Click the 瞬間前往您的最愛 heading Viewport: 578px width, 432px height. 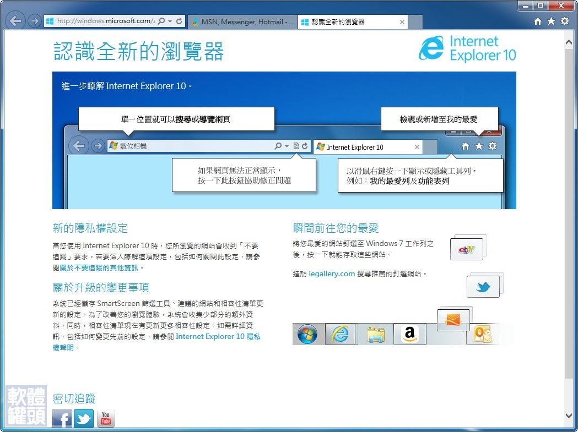click(336, 228)
